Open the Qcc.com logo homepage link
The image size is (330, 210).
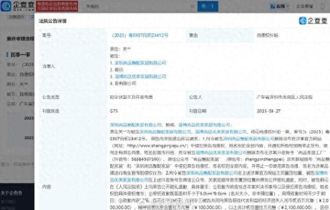[x=18, y=6]
